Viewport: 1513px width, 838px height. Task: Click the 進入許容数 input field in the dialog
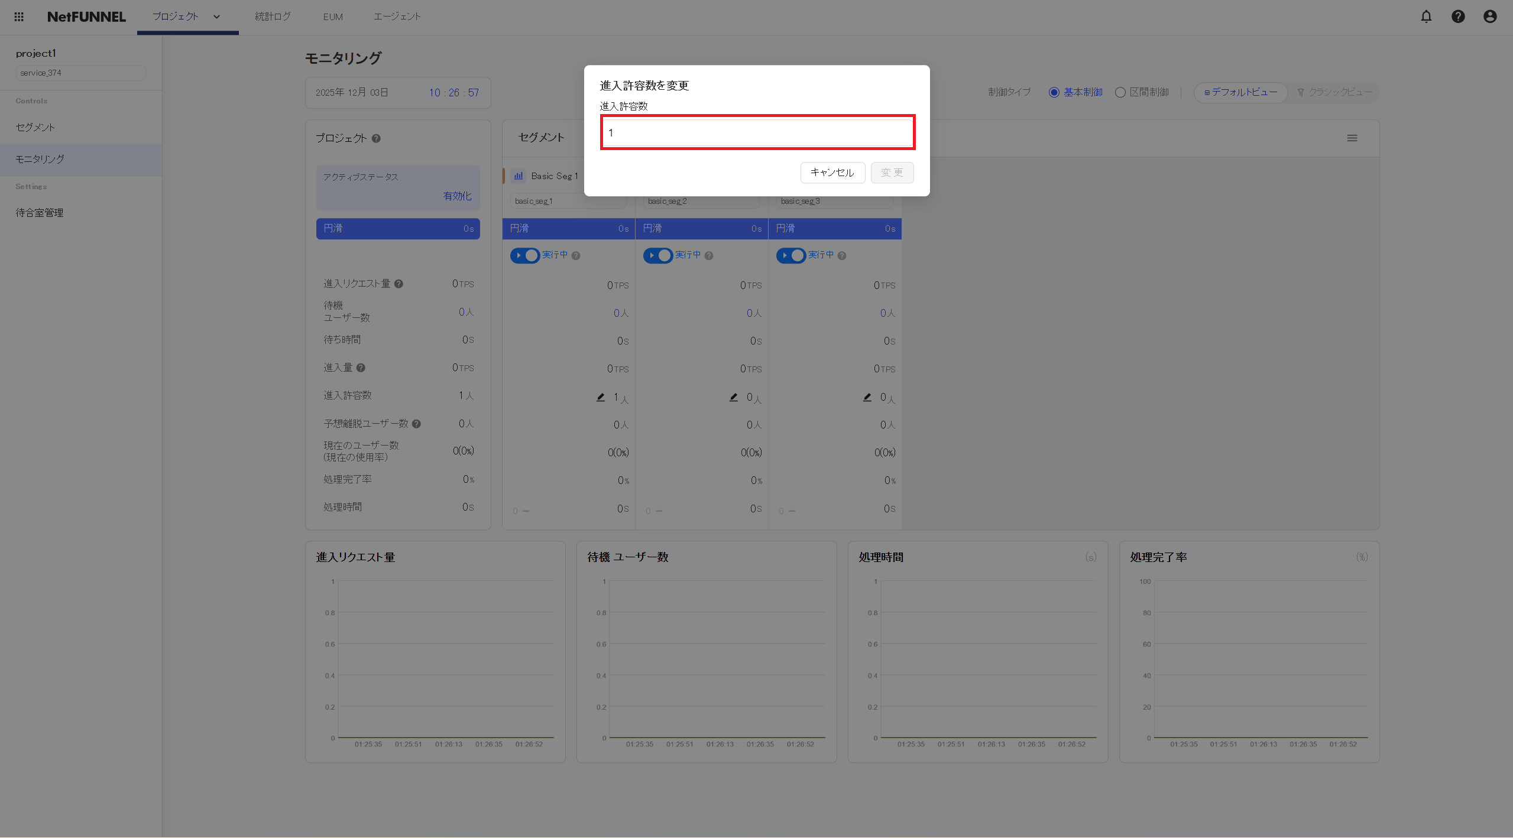(x=757, y=132)
